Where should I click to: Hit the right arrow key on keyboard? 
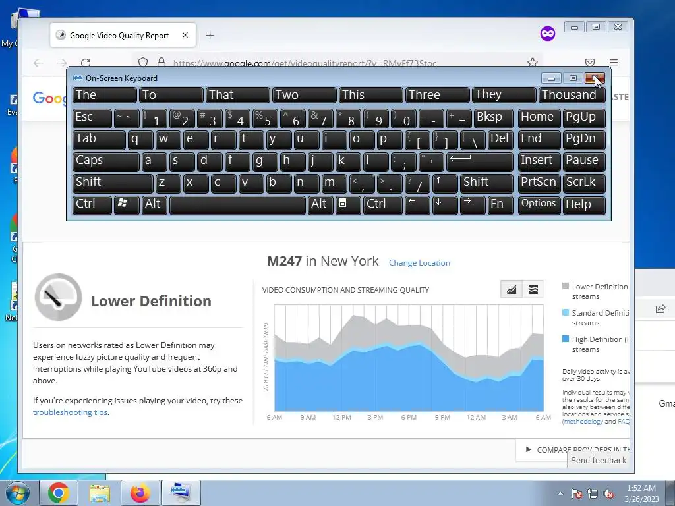(x=472, y=205)
